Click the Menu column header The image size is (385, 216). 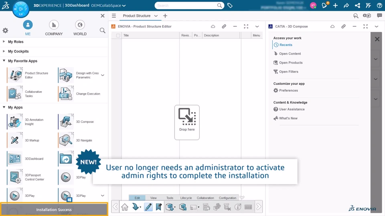[256, 35]
